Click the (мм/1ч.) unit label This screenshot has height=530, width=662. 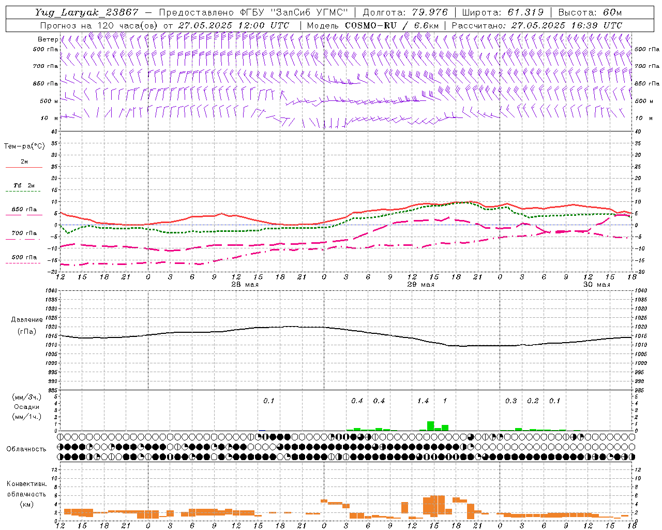click(x=27, y=417)
